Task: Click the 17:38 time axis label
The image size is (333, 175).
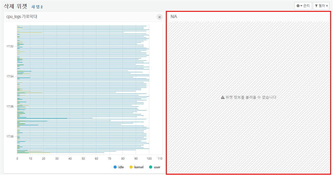Action: (10, 136)
